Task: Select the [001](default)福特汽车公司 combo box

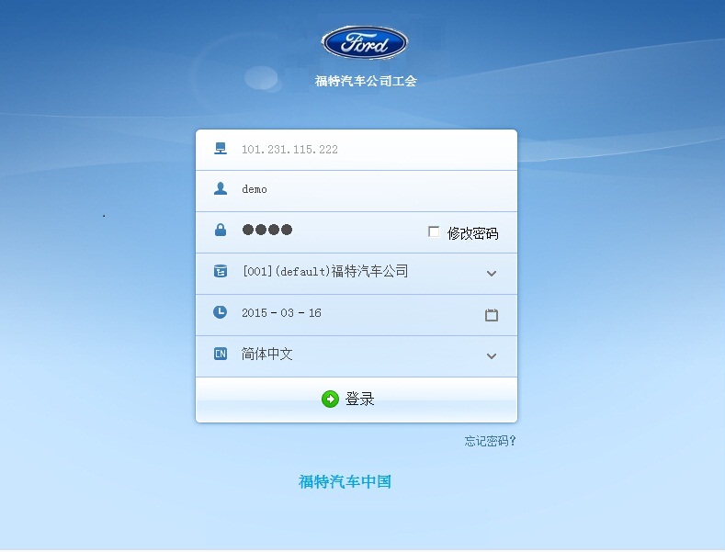Action: (x=357, y=274)
